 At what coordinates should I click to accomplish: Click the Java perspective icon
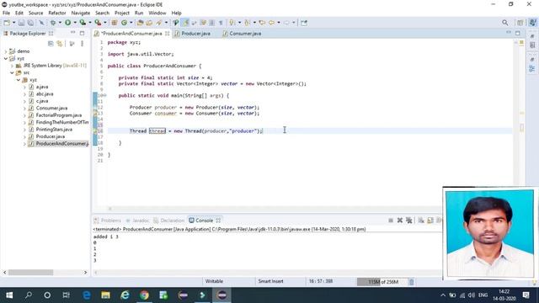point(532,23)
